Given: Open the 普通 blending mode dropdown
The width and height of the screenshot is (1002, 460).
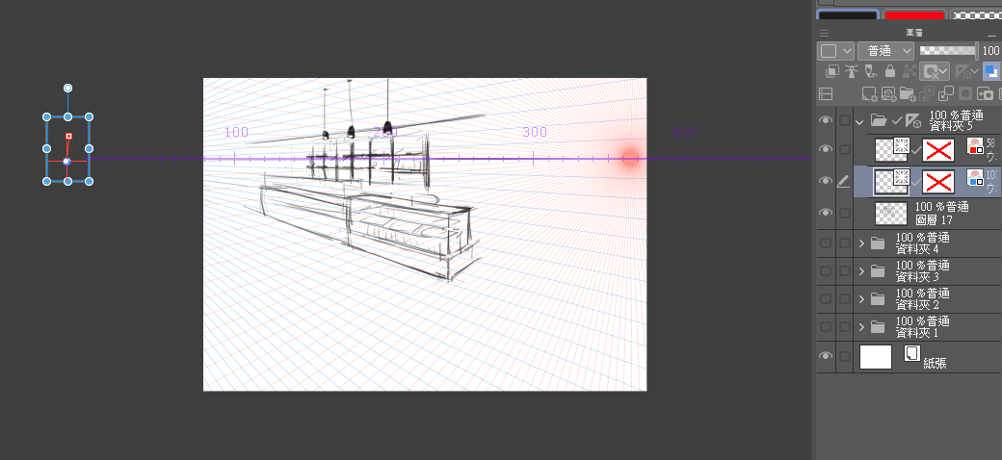Looking at the screenshot, I should 885,51.
